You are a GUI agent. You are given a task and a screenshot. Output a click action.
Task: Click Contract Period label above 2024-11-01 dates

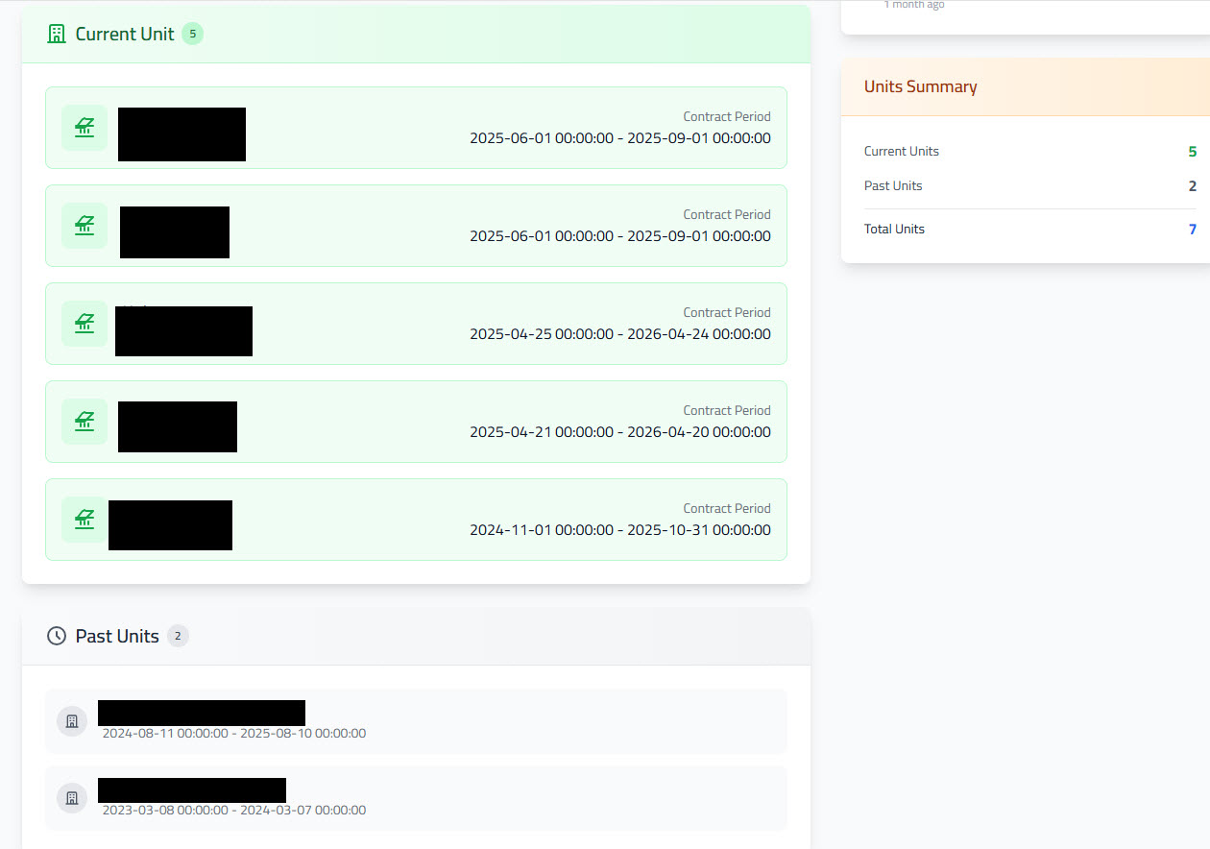[x=727, y=508]
